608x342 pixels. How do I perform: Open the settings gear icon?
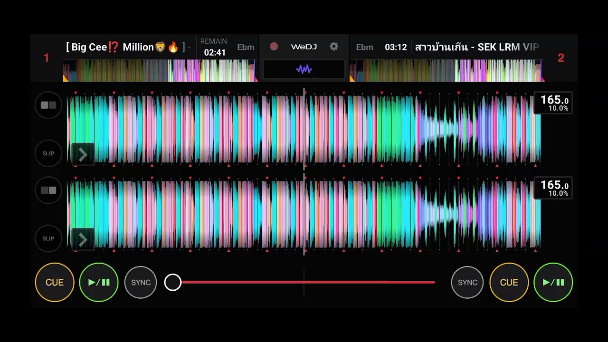coord(334,47)
